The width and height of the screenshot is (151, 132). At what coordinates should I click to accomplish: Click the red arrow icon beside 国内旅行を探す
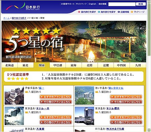pos(79,12)
